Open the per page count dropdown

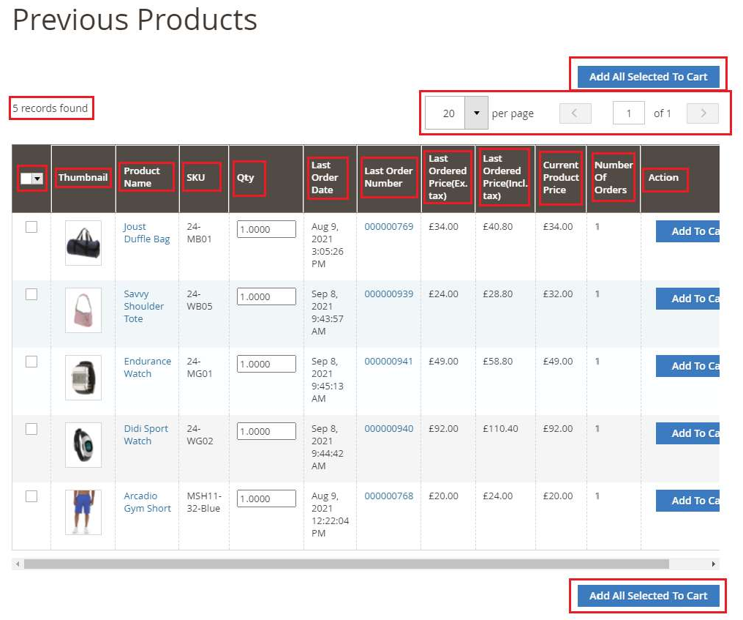click(x=476, y=113)
